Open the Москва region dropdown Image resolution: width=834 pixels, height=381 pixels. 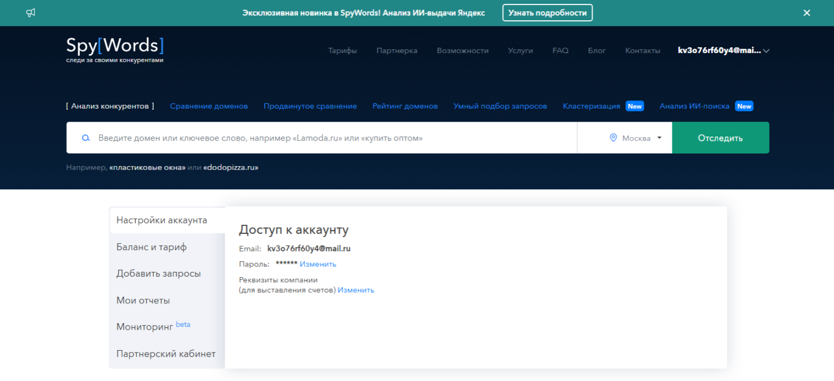point(625,138)
